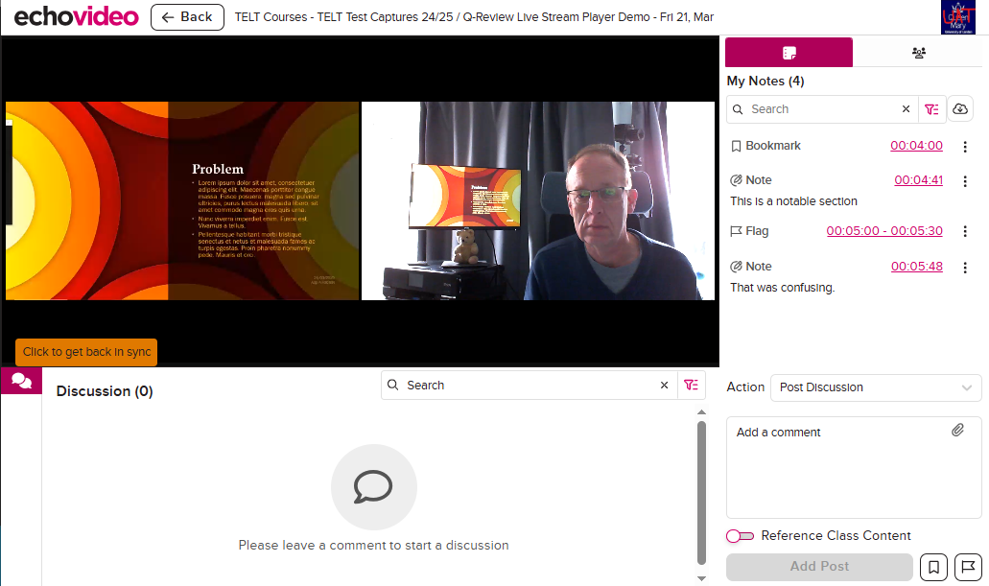989x586 pixels.
Task: Switch to the My Notes tab
Action: pyautogui.click(x=789, y=52)
